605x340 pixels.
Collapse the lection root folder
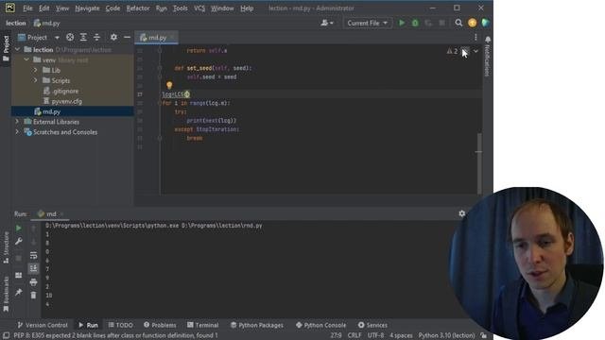tap(17, 49)
